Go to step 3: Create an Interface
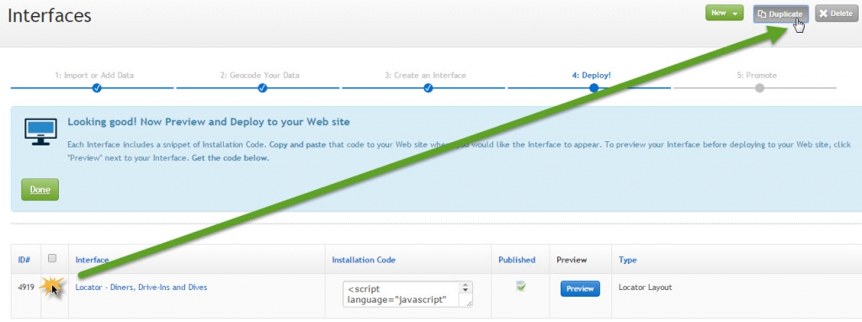 (425, 76)
